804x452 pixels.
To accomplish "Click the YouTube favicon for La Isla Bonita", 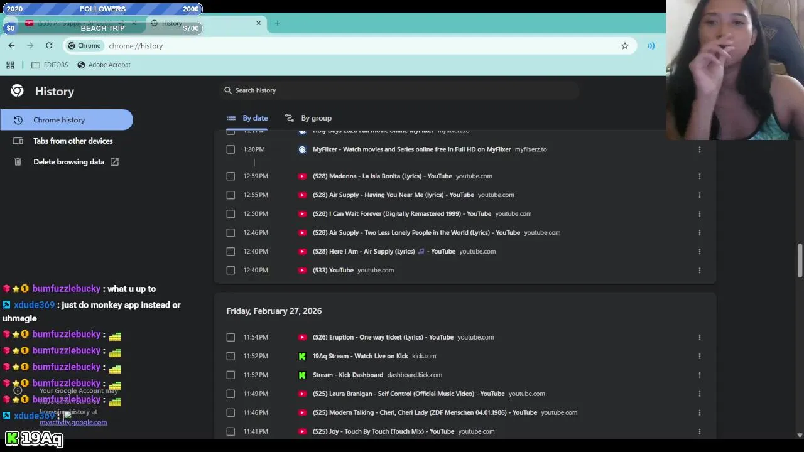I will 302,176.
